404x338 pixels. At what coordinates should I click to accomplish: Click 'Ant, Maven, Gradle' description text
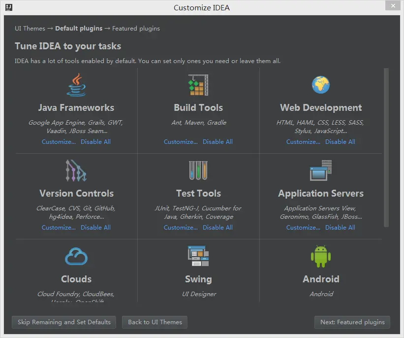tap(199, 123)
